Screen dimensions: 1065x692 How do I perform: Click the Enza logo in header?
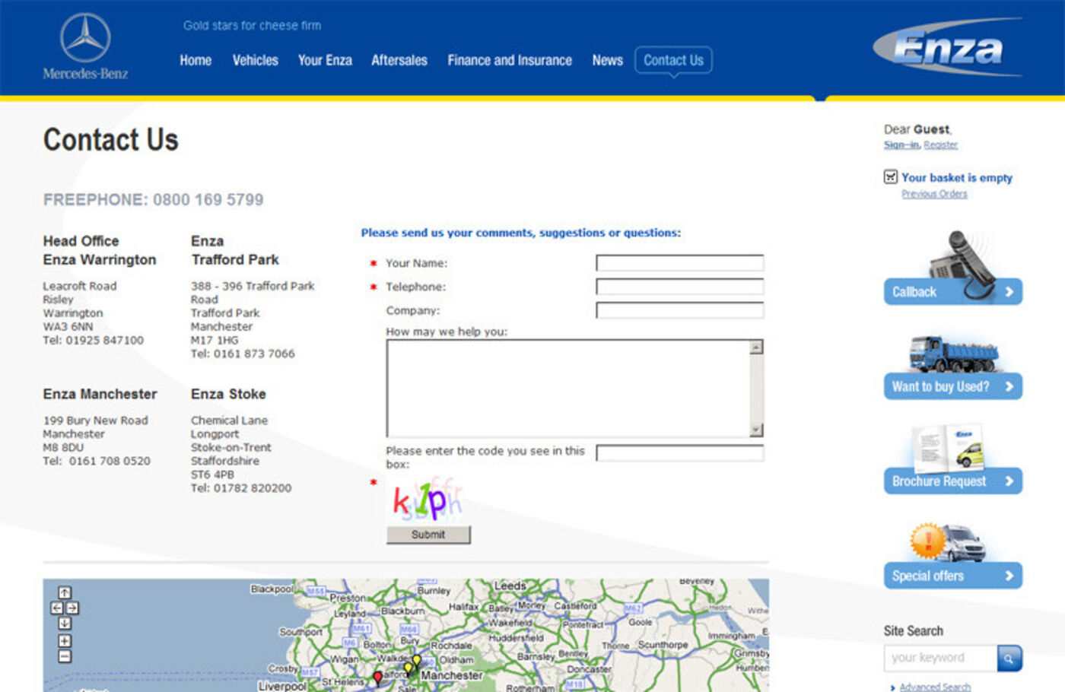947,48
